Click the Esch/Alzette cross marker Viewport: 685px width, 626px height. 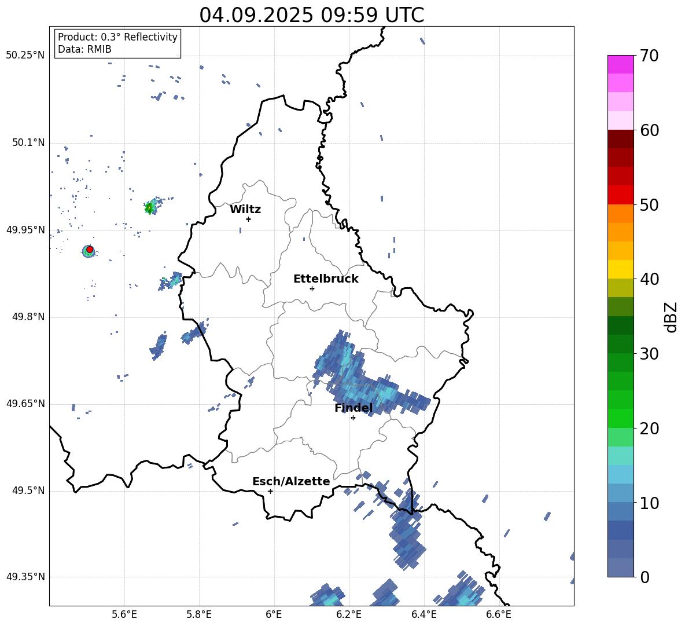[270, 491]
